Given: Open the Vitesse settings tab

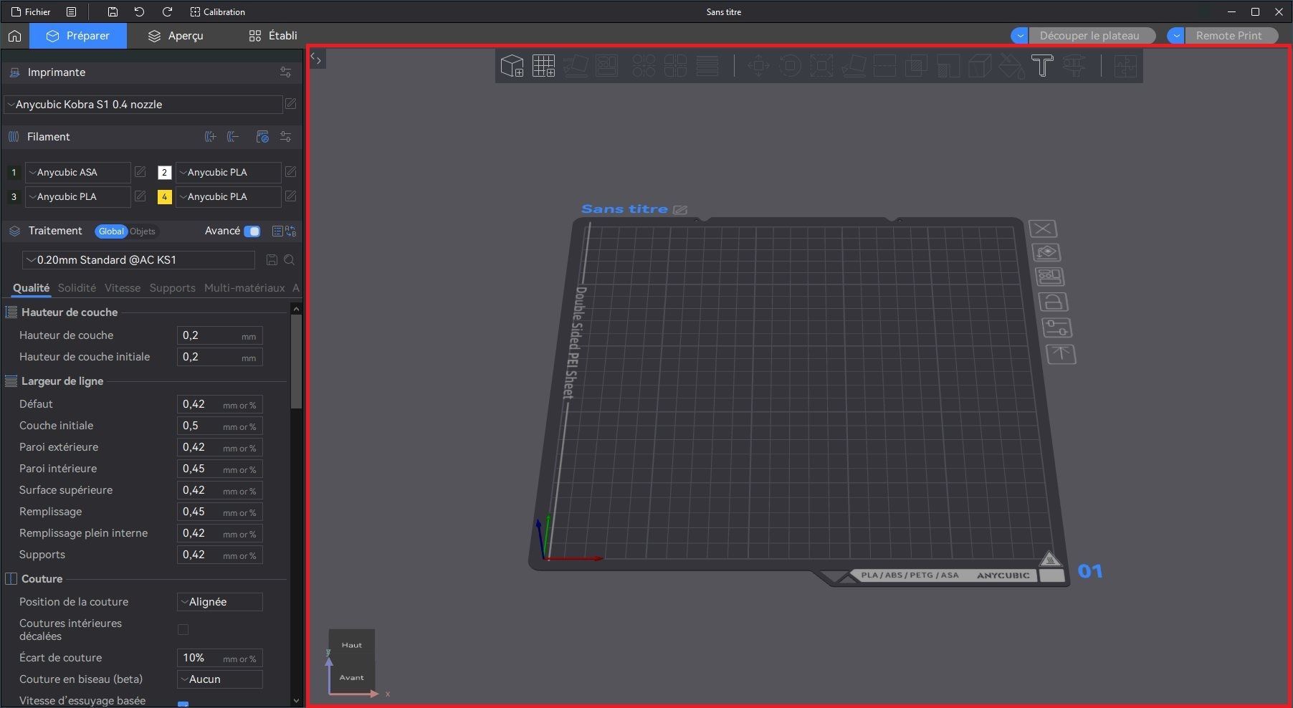Looking at the screenshot, I should coord(123,288).
